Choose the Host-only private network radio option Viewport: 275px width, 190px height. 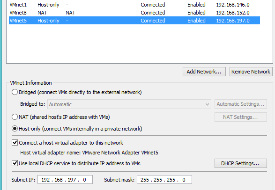tap(15, 129)
